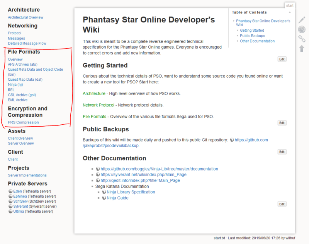The image size is (309, 244).
Task: Open the Client Overview assets page
Action: click(x=20, y=138)
